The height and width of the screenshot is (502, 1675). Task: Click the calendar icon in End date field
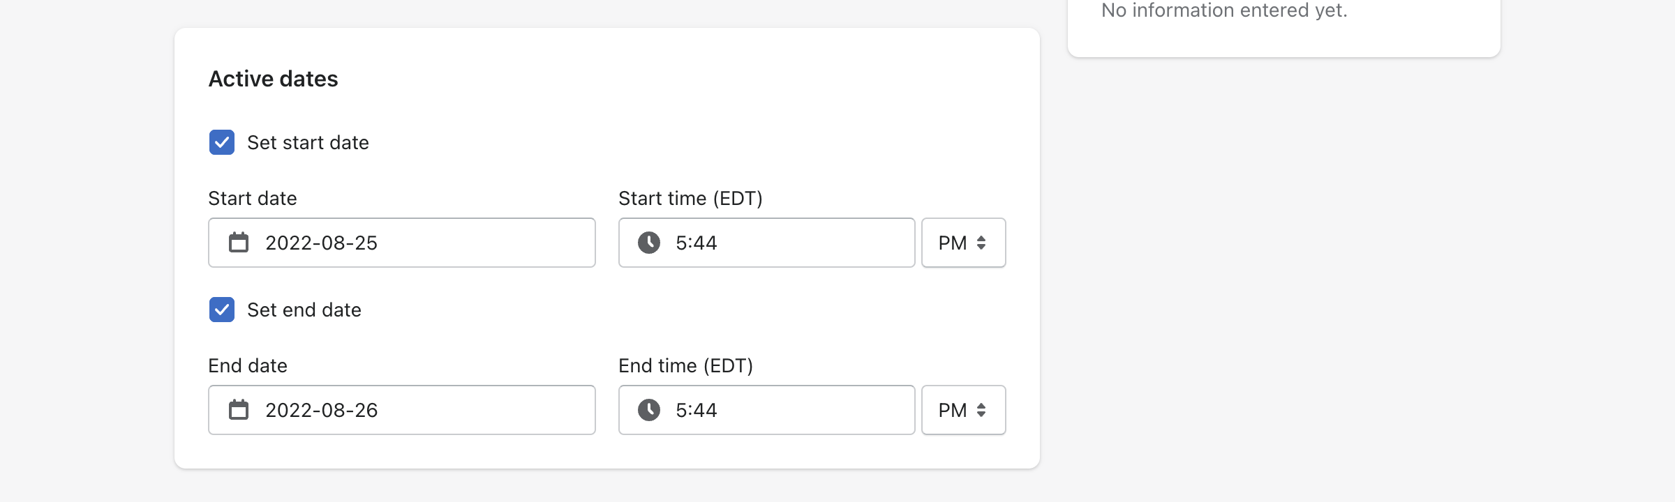[x=239, y=410]
